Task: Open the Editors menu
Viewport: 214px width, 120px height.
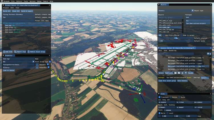Action: click(19, 1)
